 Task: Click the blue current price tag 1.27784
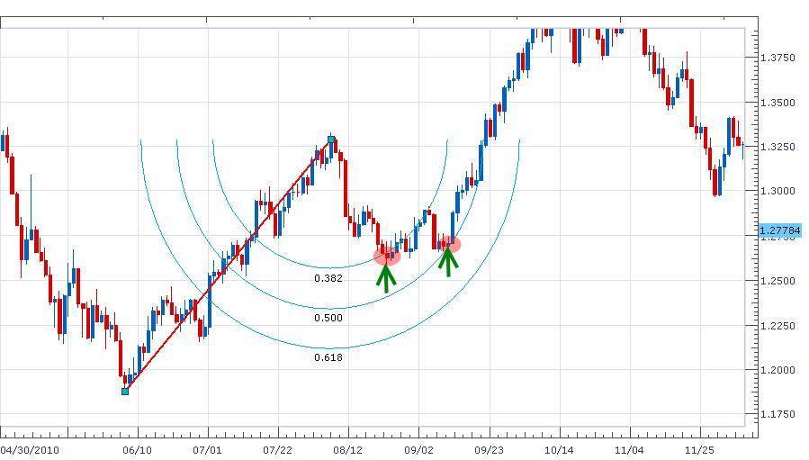click(780, 231)
